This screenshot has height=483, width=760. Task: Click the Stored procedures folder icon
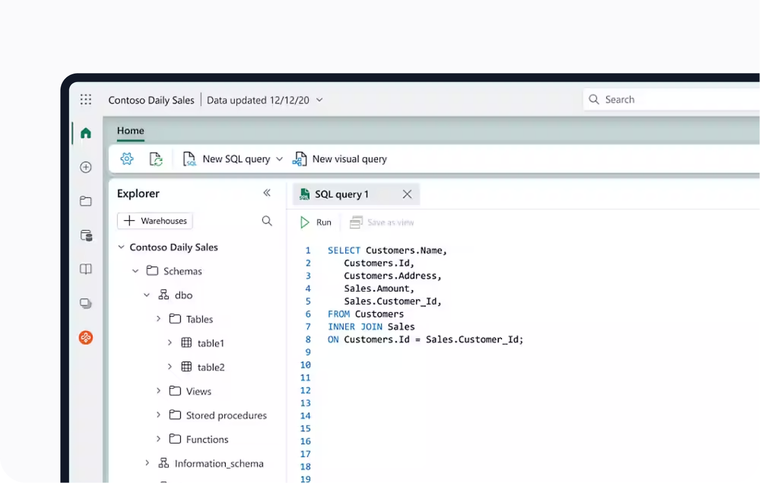[175, 415]
